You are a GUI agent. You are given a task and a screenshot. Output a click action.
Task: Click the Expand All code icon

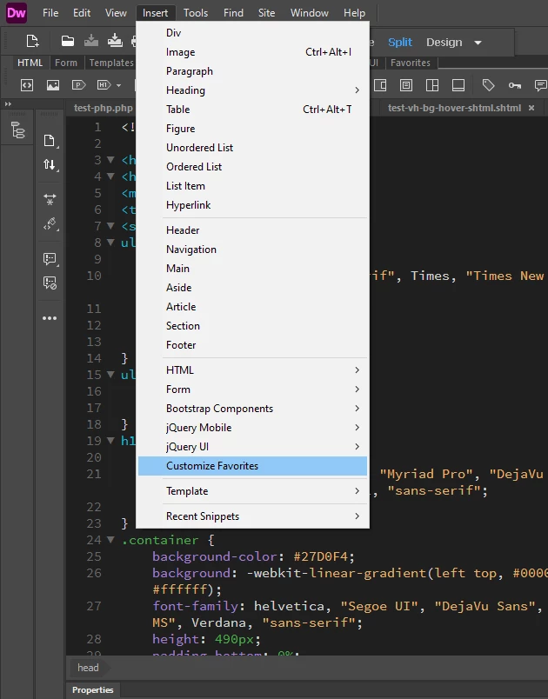tap(50, 199)
